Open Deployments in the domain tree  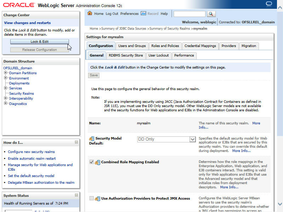19,83
